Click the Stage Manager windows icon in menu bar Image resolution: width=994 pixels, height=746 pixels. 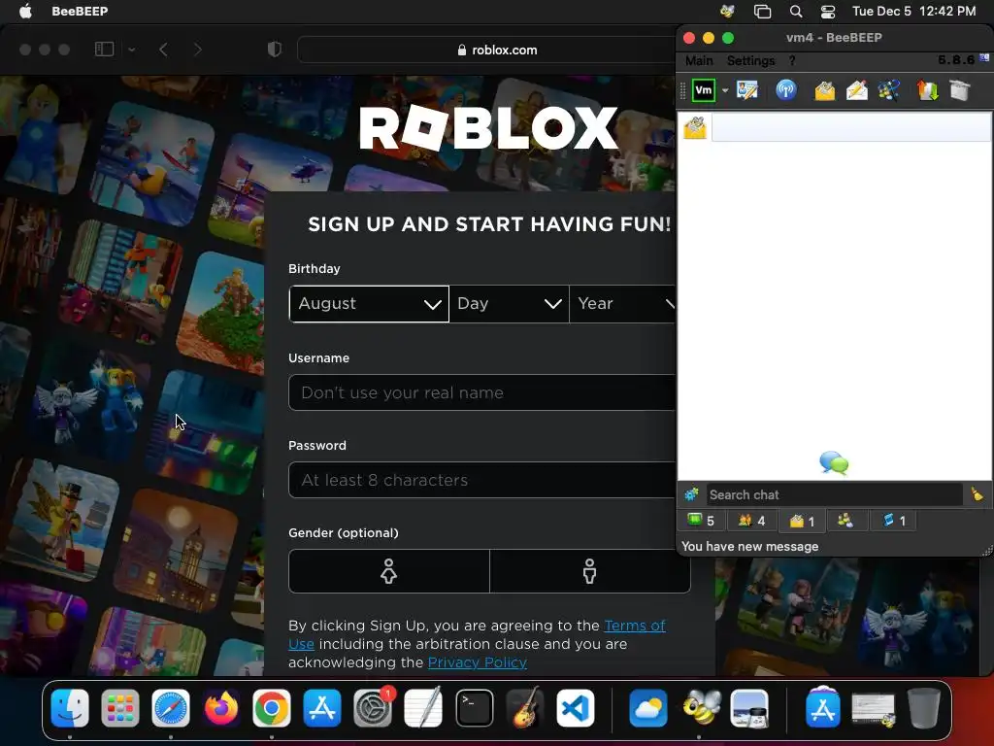[x=762, y=12]
